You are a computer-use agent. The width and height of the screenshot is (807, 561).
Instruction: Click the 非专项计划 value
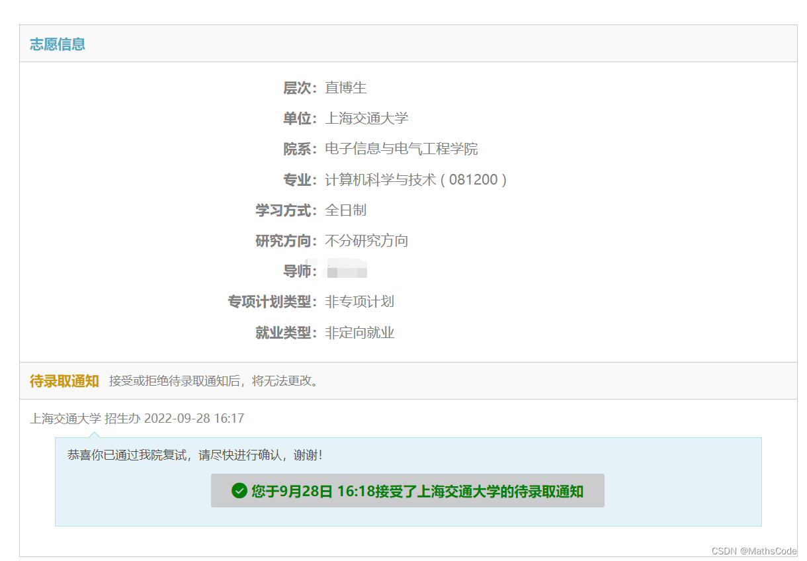(x=360, y=302)
